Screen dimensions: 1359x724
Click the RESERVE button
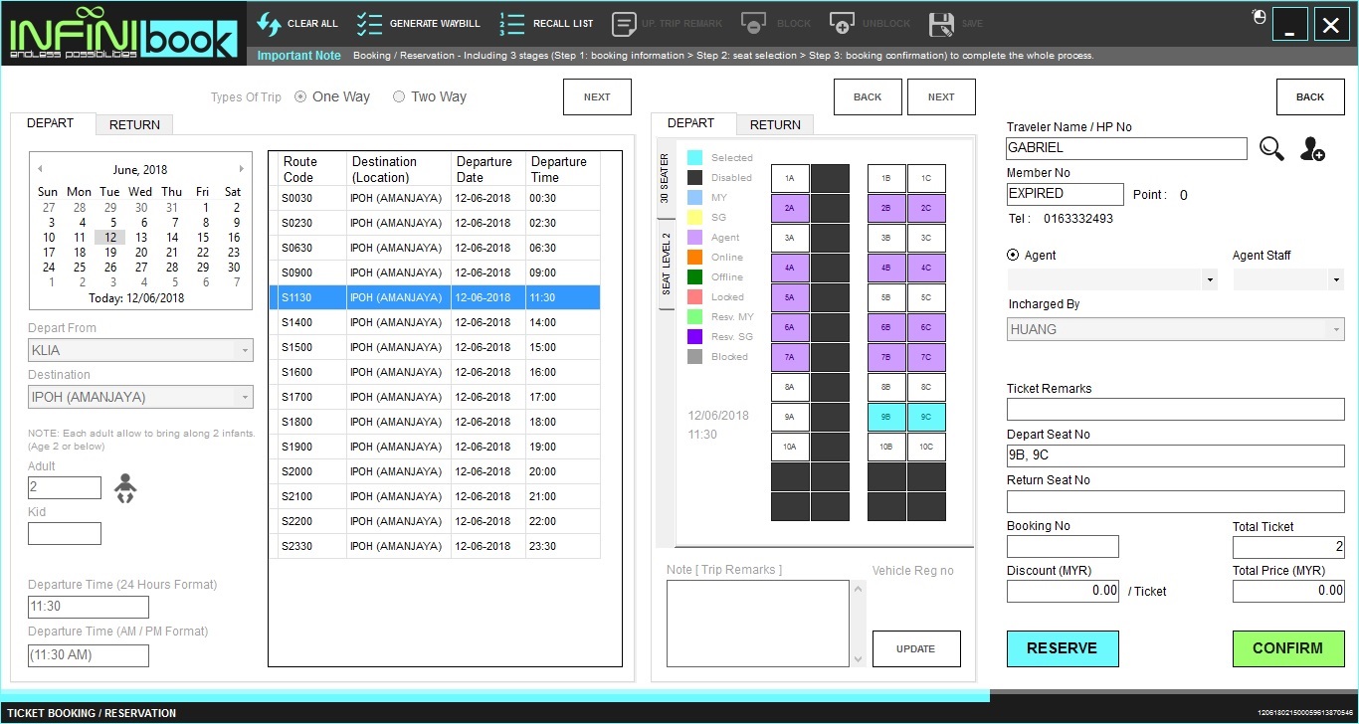pos(1063,648)
